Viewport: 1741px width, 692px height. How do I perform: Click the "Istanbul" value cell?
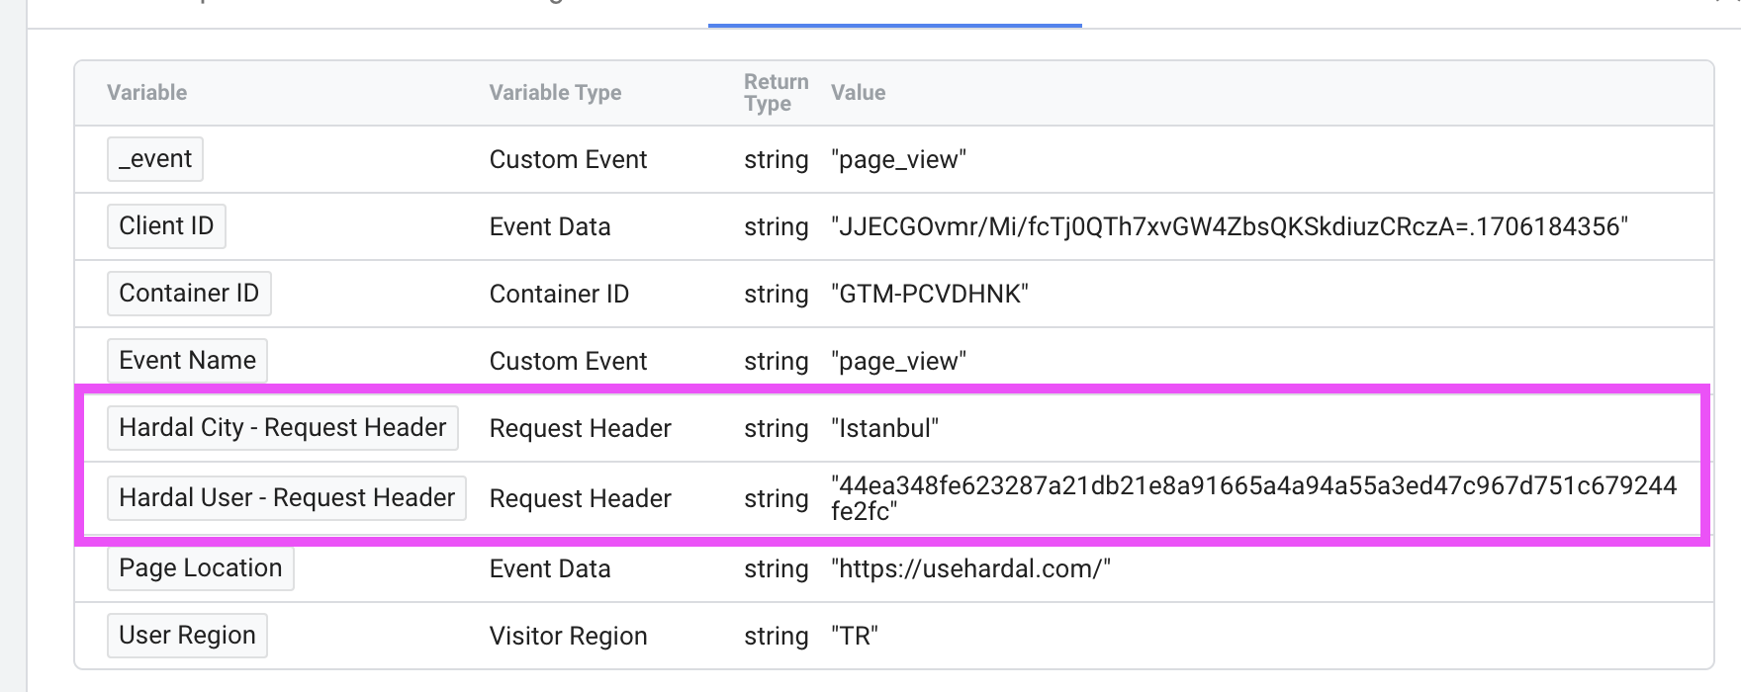[x=884, y=428]
